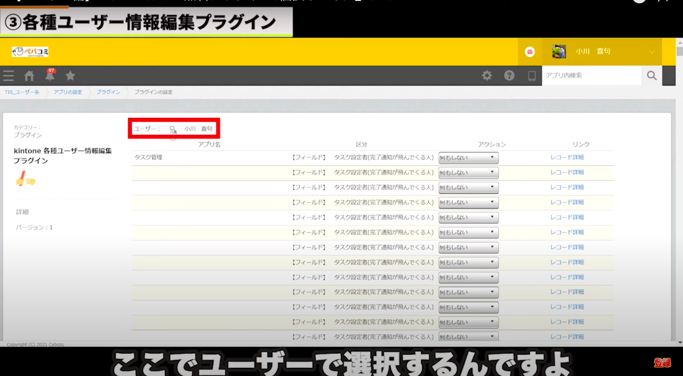This screenshot has width=683, height=376.
Task: Go to the Home icon
Action: pyautogui.click(x=29, y=76)
